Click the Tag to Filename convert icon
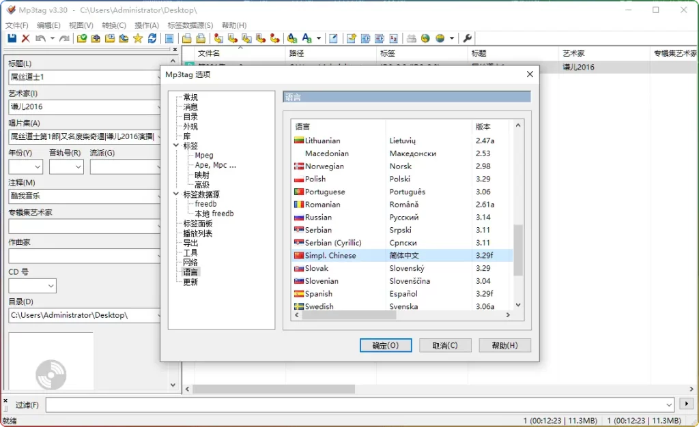This screenshot has width=699, height=427. click(x=218, y=38)
